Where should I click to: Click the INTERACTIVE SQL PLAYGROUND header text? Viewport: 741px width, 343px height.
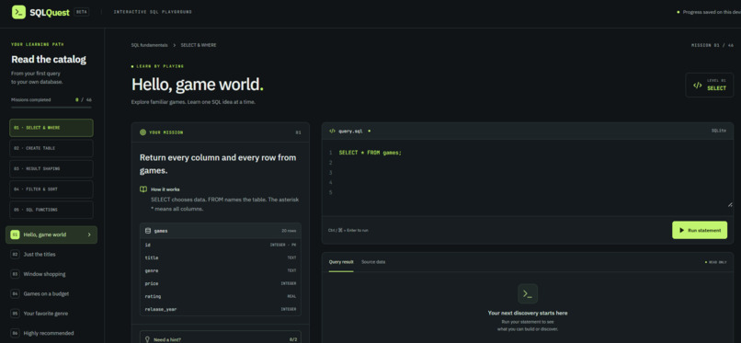tap(153, 12)
